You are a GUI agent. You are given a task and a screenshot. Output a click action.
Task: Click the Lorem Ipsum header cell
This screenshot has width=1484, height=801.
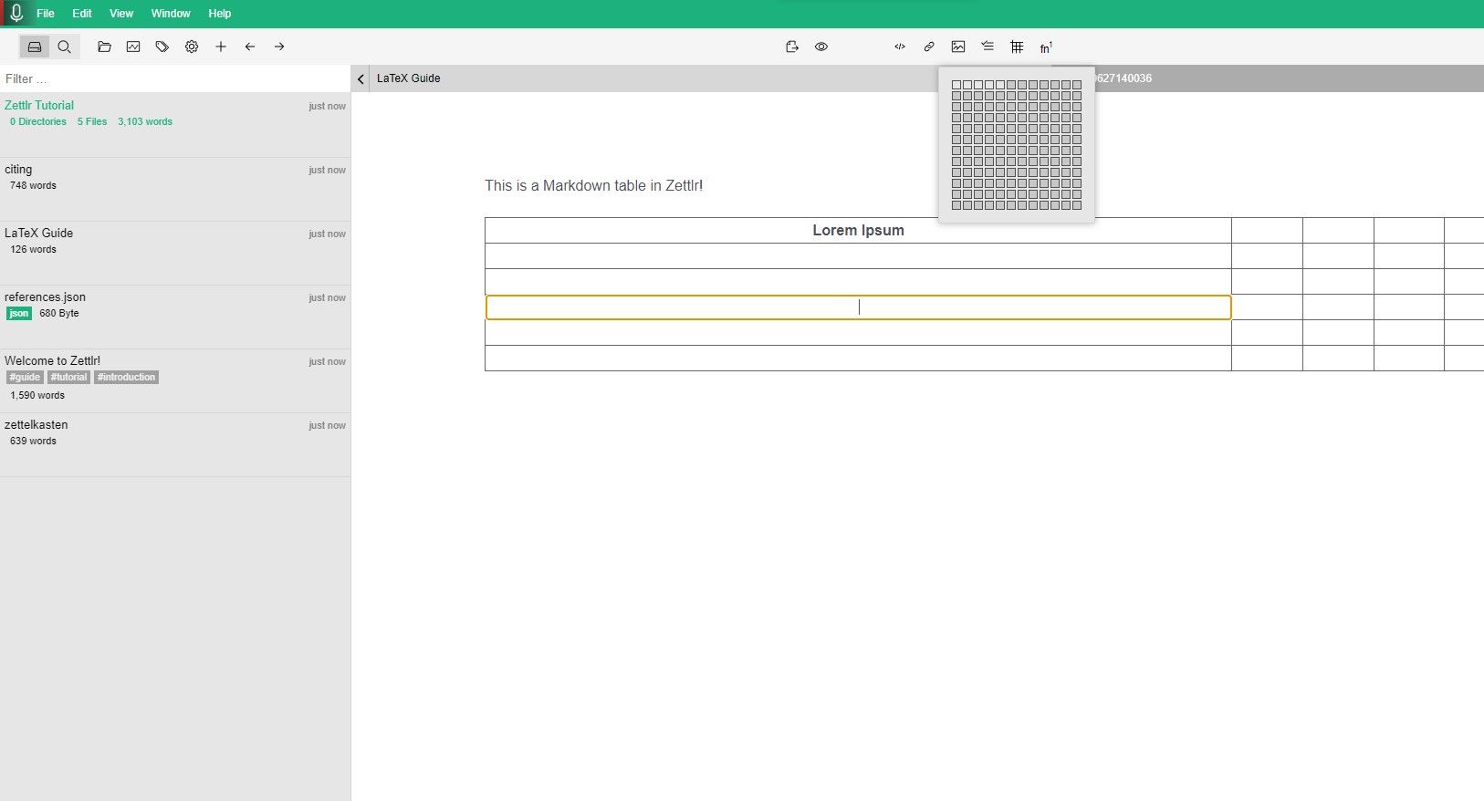858,230
